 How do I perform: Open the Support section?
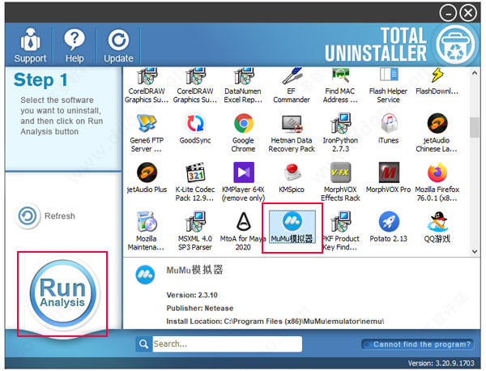(x=30, y=45)
